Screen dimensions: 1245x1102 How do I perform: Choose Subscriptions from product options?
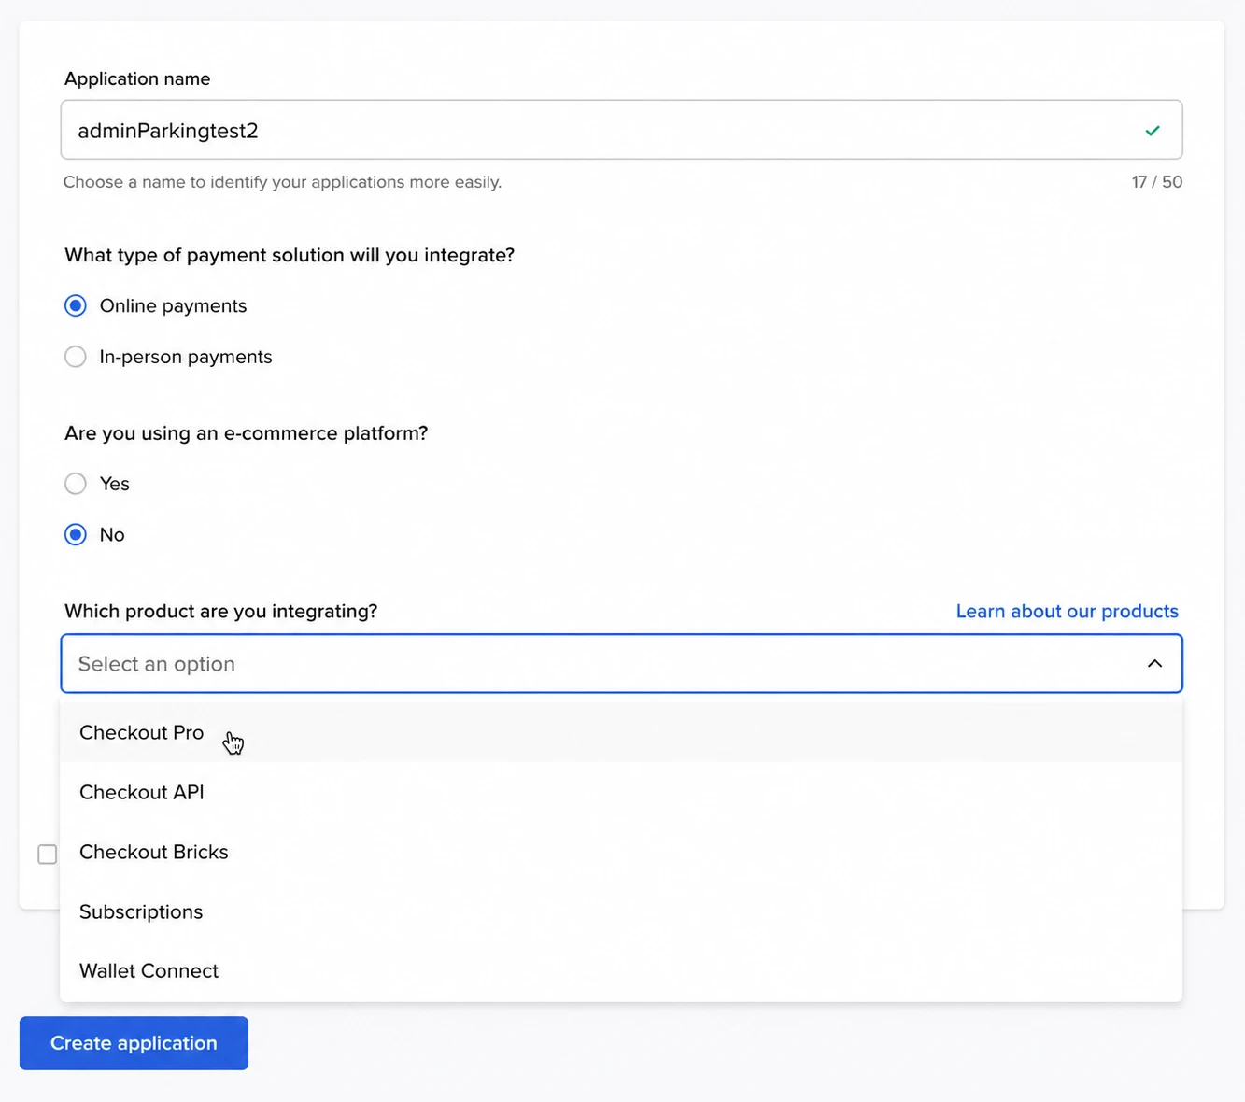[621, 911]
